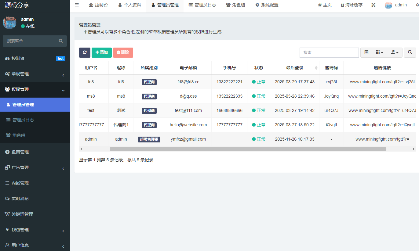Click the clear cache trash item

(x=352, y=5)
